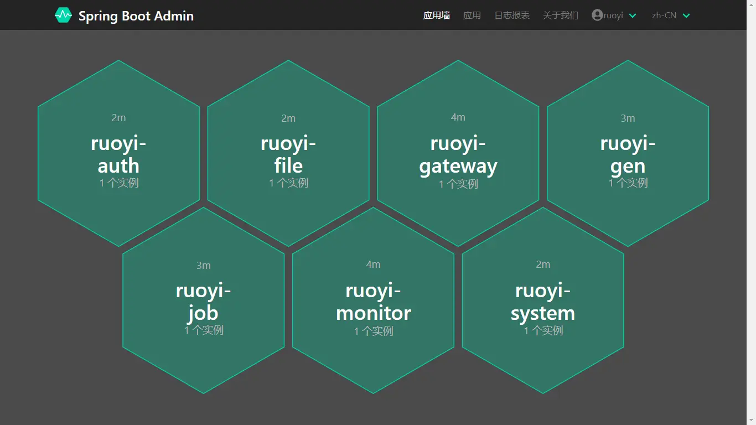The image size is (756, 425).
Task: Open the ruoyi-file application hexagon
Action: click(x=288, y=153)
